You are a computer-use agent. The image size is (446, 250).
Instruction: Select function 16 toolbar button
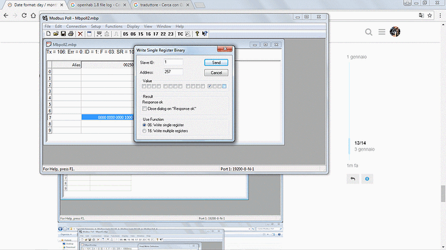[148, 34]
